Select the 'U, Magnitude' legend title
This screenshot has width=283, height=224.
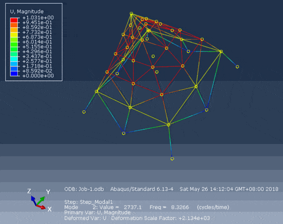click(27, 11)
